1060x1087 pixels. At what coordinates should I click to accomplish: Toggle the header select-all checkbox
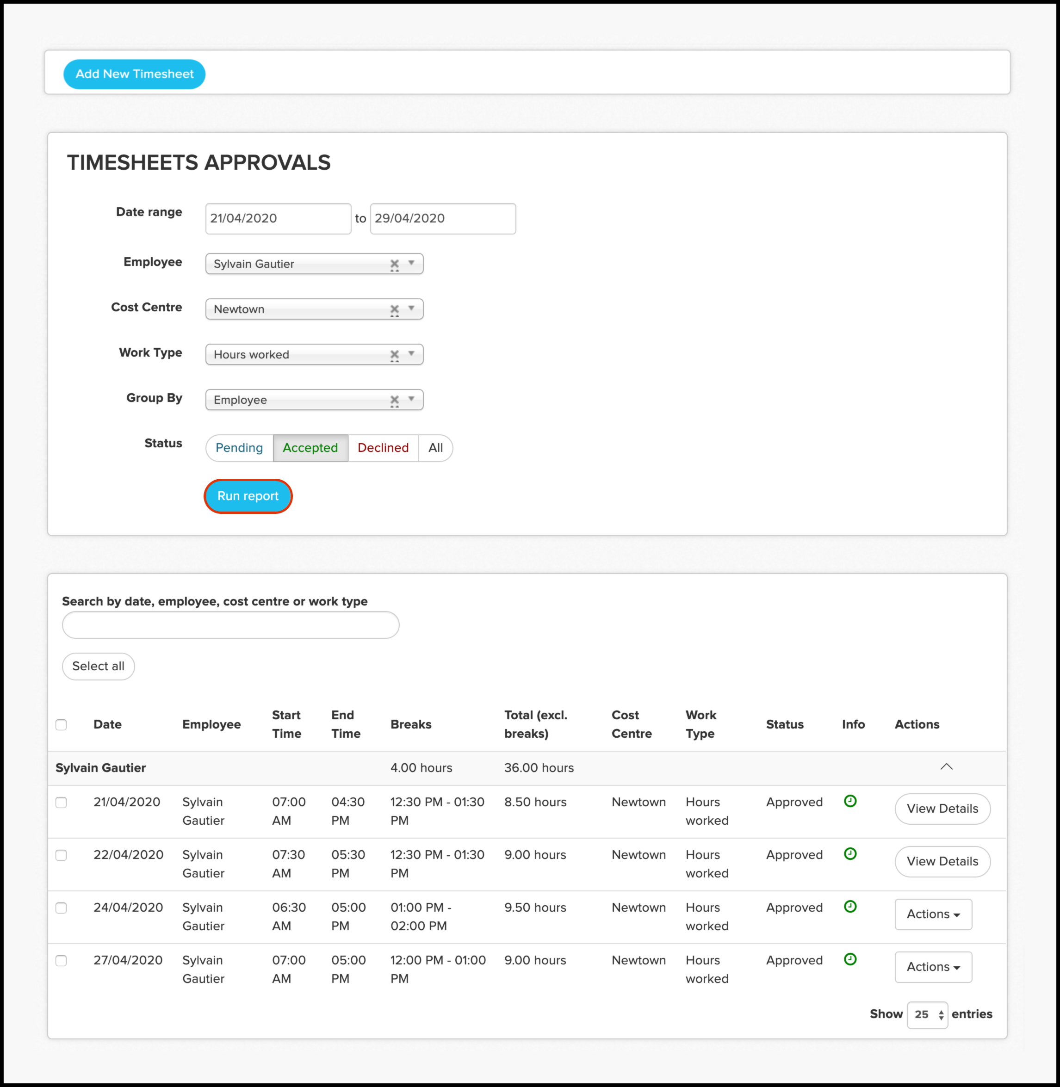tap(61, 725)
